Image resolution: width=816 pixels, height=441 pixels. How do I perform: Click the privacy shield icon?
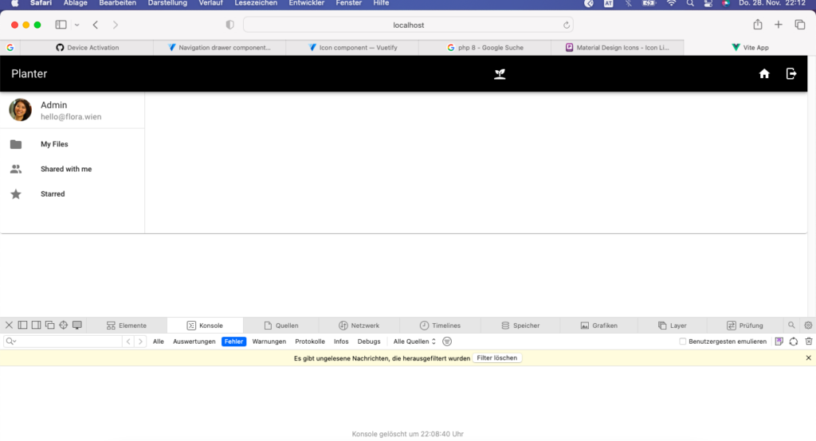click(230, 25)
